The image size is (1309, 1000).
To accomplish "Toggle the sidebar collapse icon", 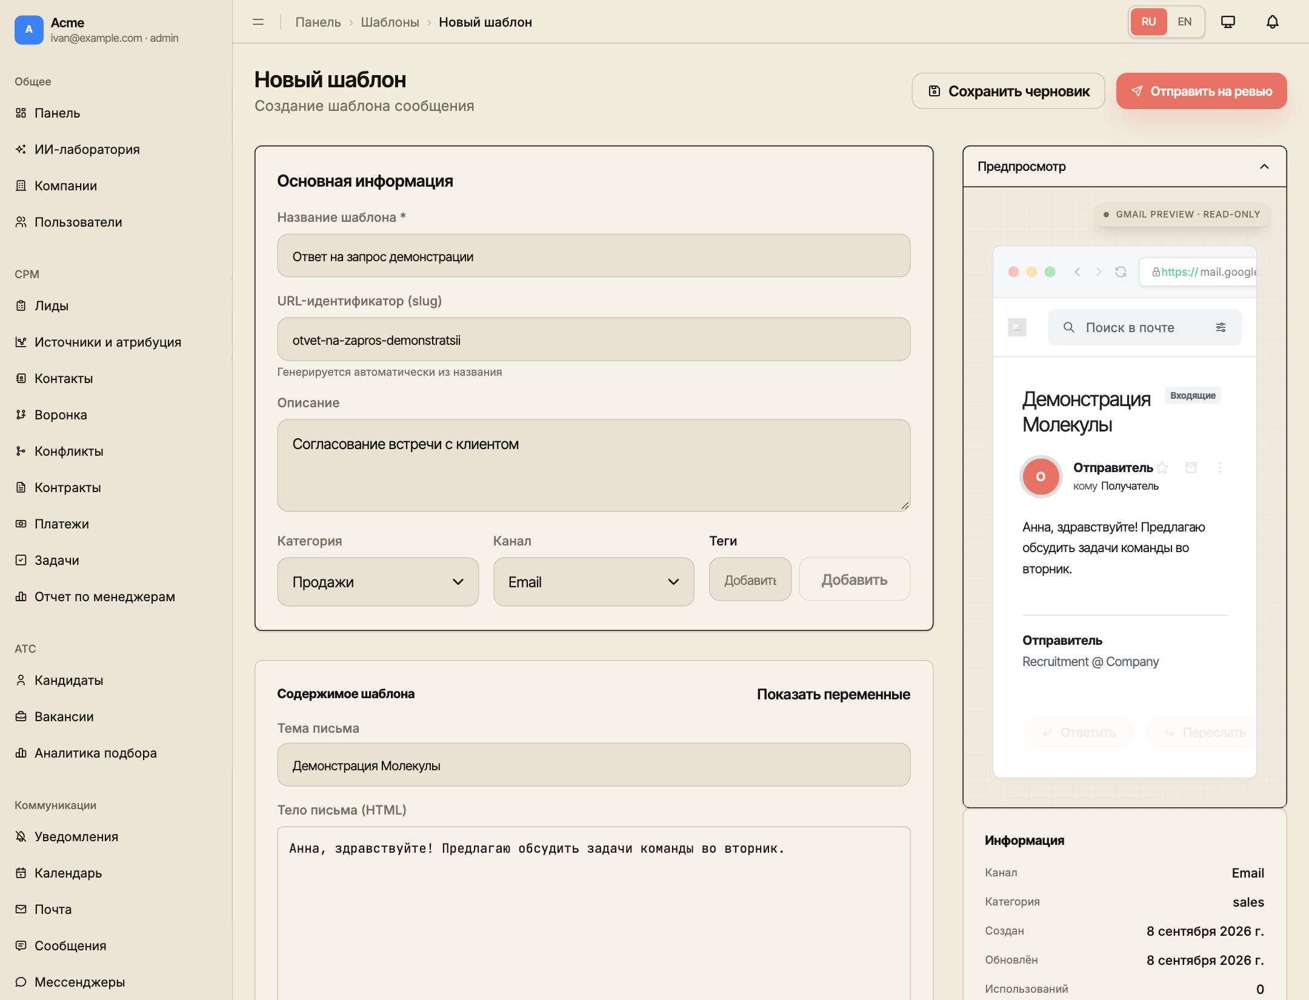I will (x=258, y=22).
